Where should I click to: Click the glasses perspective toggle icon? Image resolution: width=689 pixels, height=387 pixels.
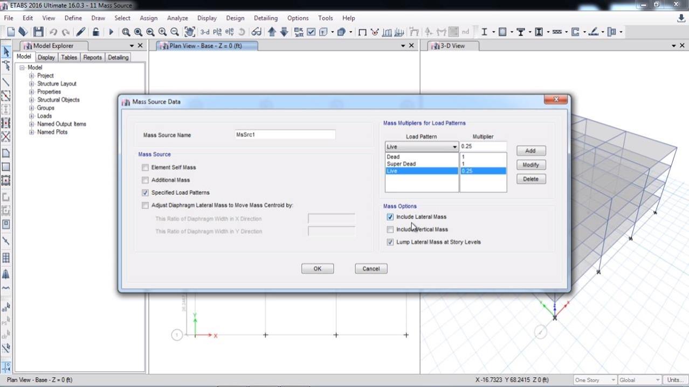(x=257, y=32)
